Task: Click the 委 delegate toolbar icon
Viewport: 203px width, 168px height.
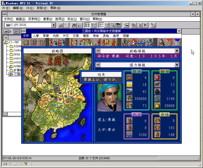Action: (x=169, y=42)
